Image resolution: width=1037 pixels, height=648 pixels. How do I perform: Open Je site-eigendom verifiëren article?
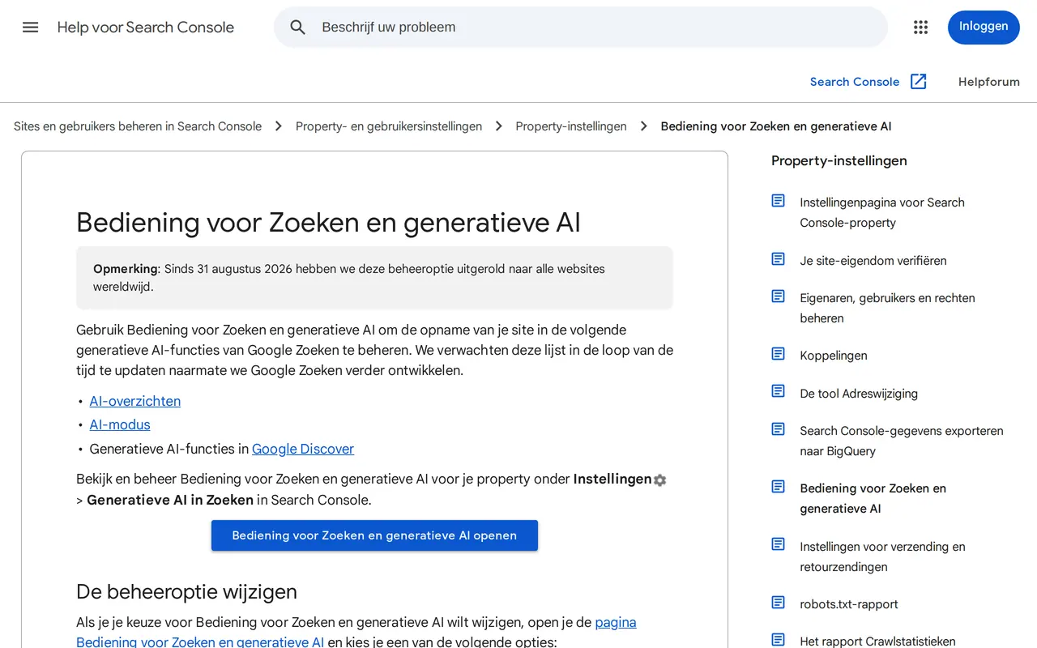[x=873, y=261]
